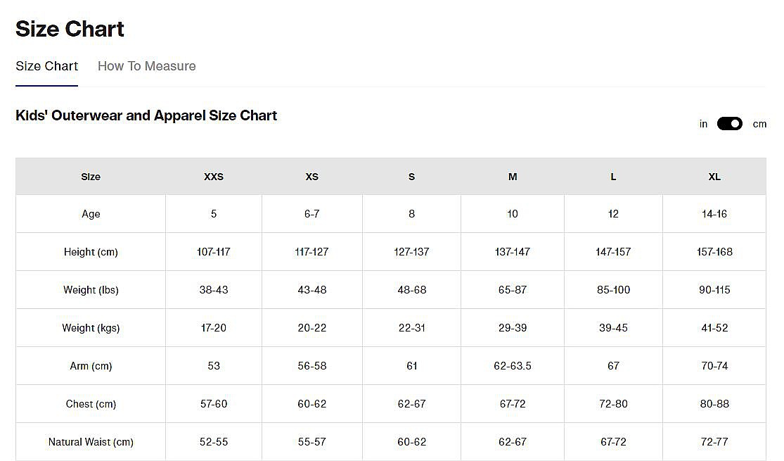Screen dimensions: 784x461
Task: Select the Size Chart tab
Action: 46,66
